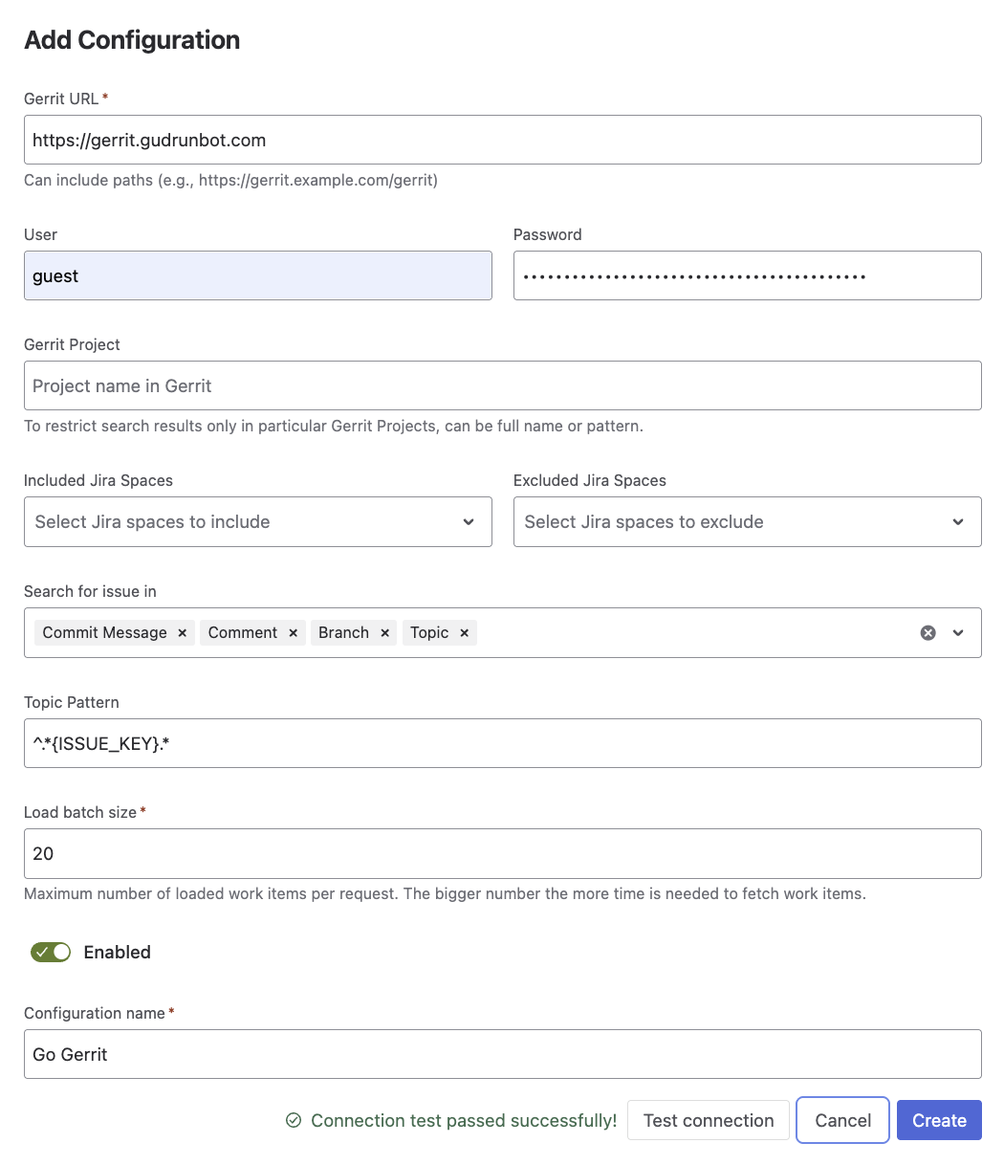
Task: Remove the Topic tag
Action: (464, 633)
